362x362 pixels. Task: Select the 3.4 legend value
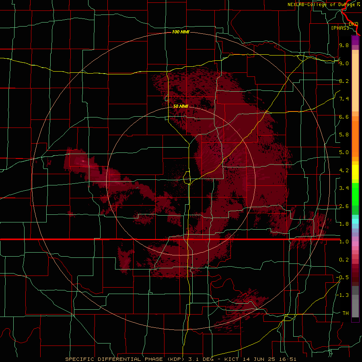coord(344,188)
